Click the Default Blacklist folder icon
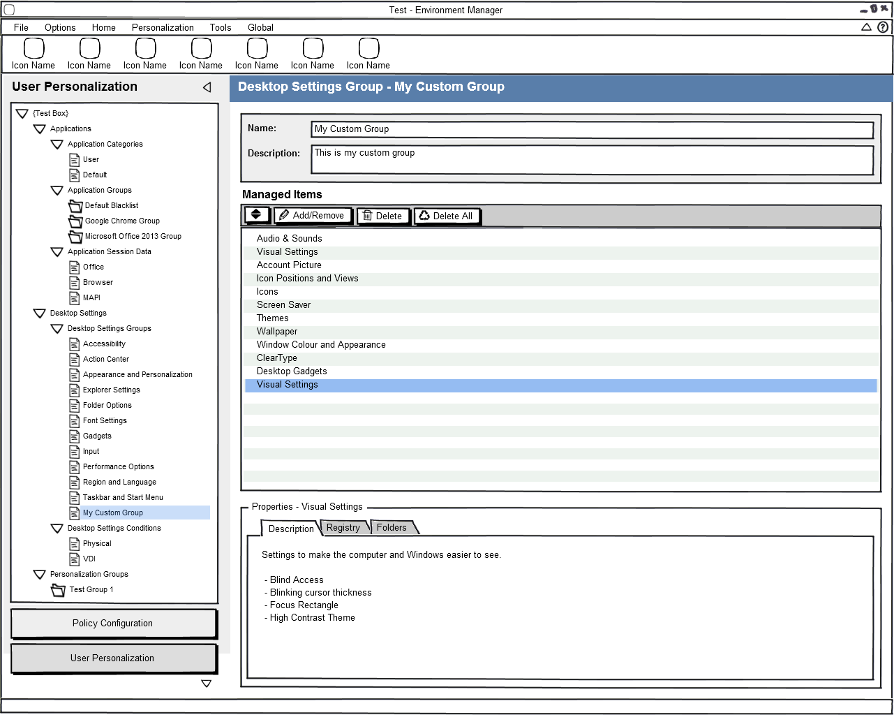This screenshot has height=715, width=894. (75, 206)
